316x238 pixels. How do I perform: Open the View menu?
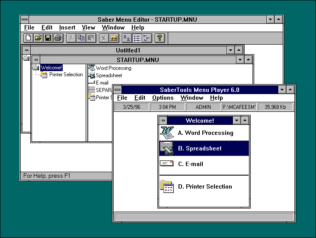coord(88,27)
